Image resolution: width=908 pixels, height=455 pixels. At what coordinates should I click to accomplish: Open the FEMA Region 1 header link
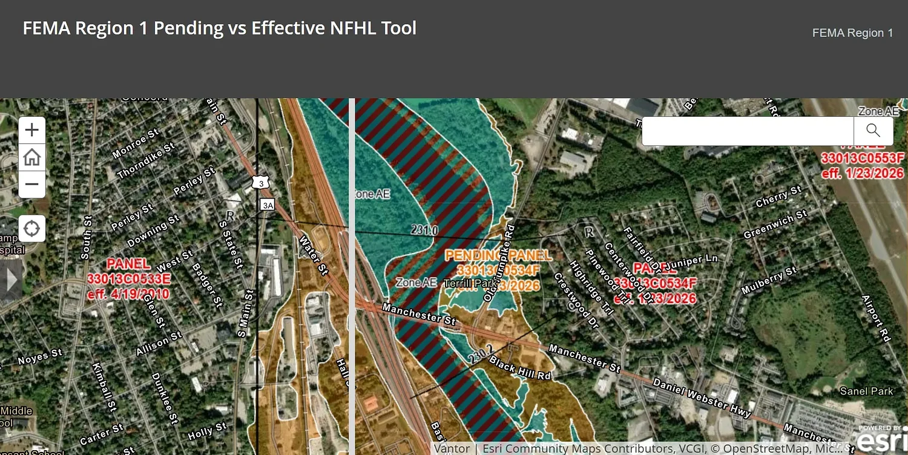(x=852, y=33)
